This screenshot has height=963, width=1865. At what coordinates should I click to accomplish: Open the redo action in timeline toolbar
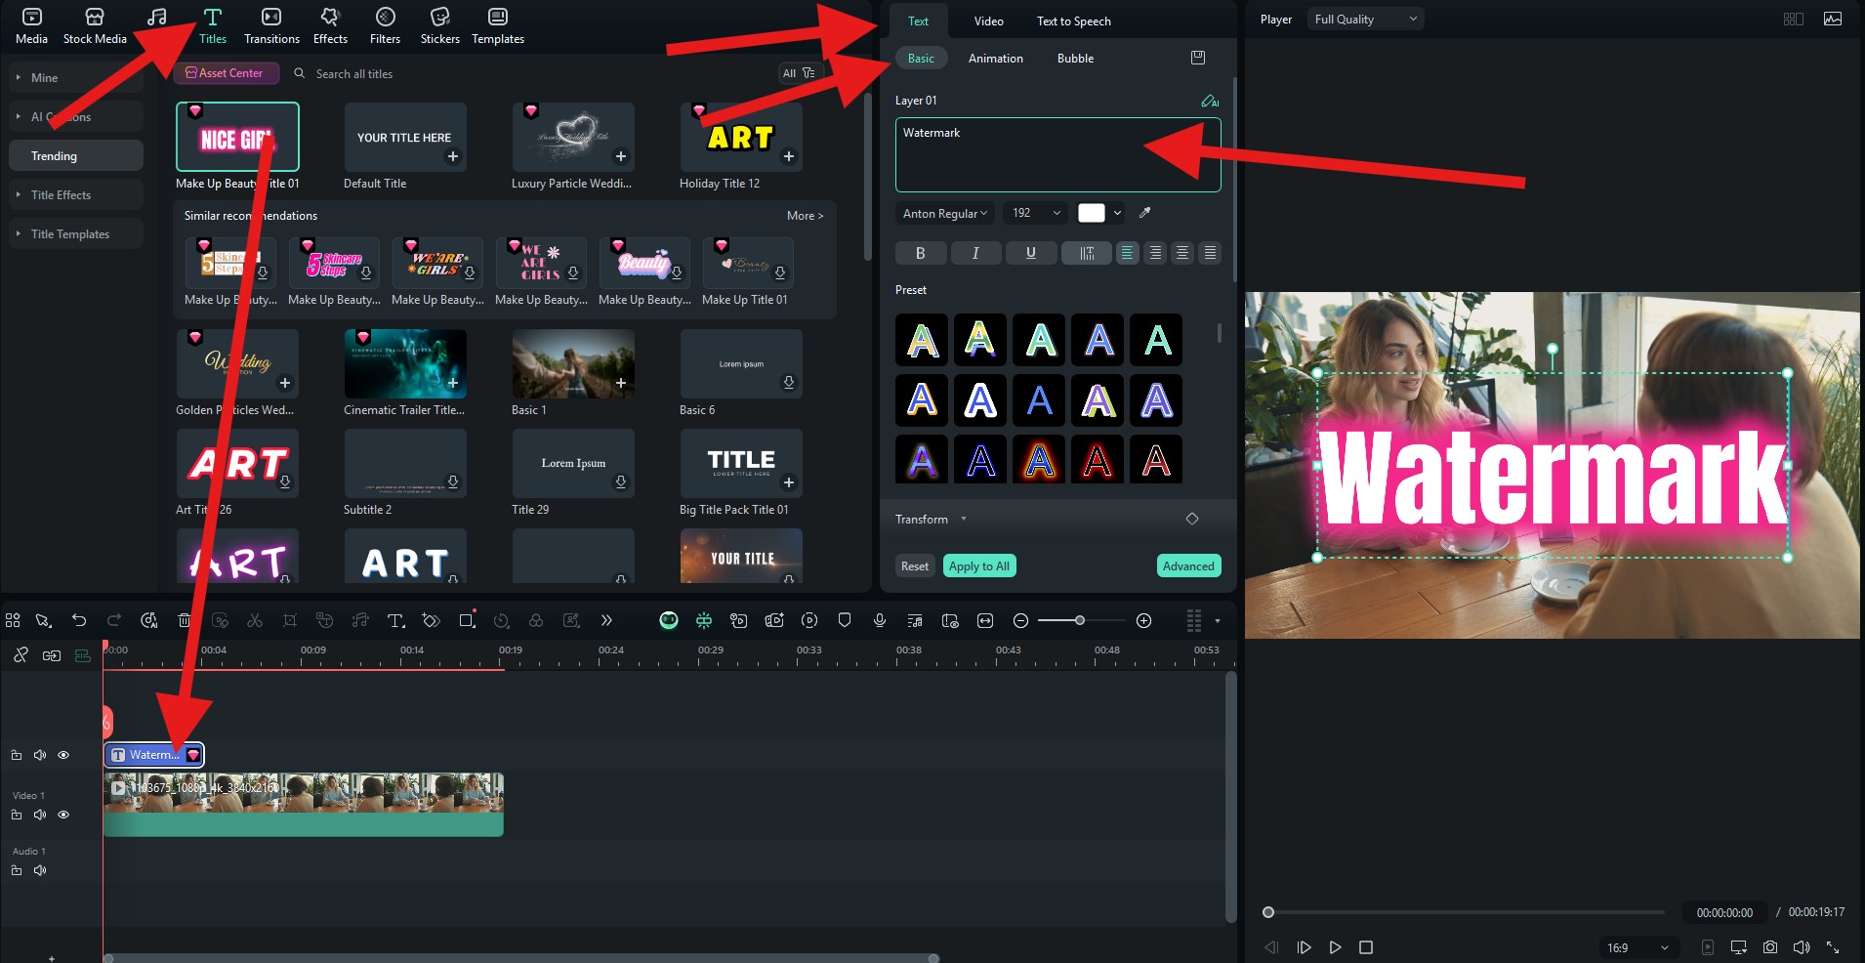pos(114,620)
